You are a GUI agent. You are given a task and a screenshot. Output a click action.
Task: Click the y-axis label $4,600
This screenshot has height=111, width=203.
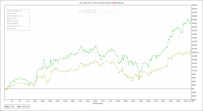[195, 5]
